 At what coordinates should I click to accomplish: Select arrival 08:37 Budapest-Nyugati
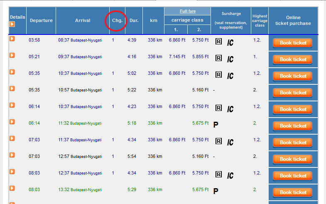(80, 40)
